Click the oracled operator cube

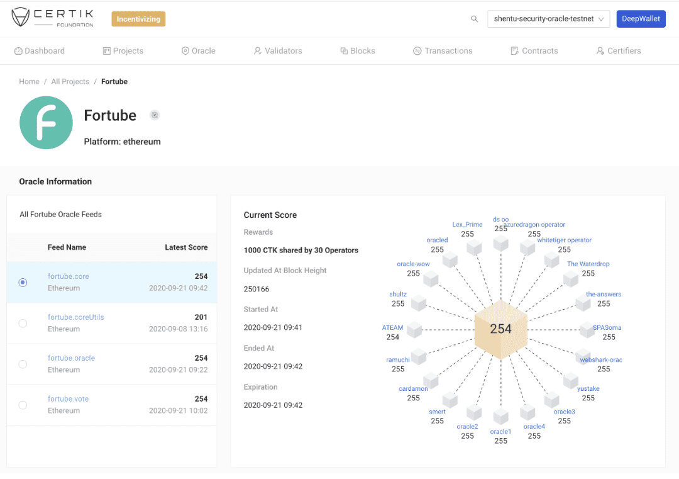450,260
